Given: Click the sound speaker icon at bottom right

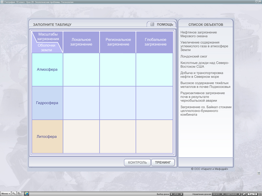Looking at the screenshot, I should (260, 194).
